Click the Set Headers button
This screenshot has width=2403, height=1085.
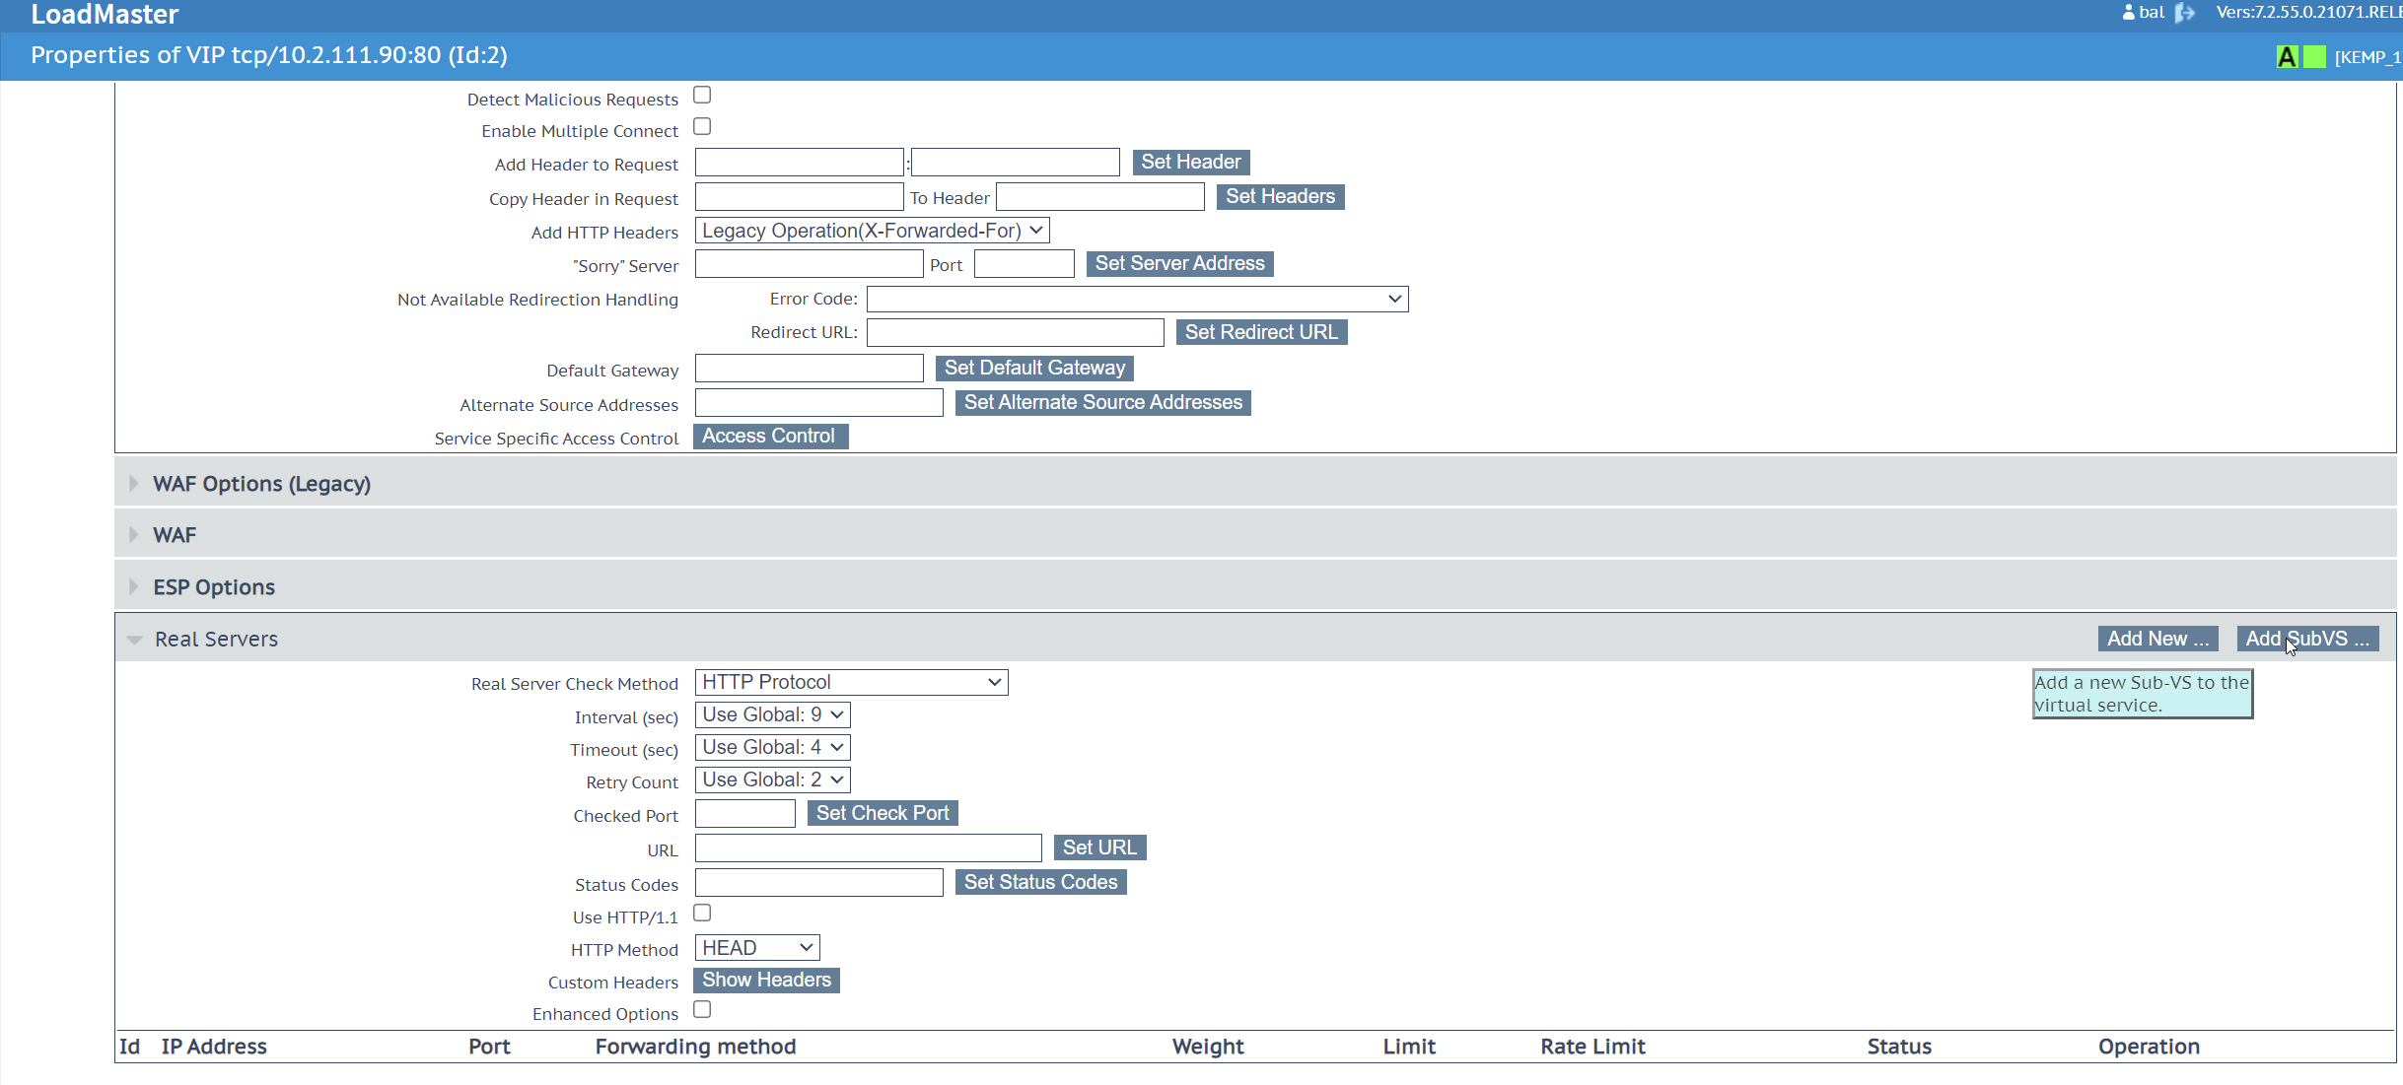pos(1280,196)
